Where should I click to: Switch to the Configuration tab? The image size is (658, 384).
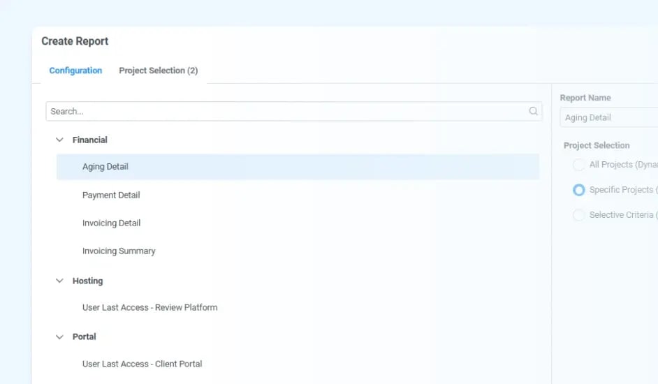(75, 71)
